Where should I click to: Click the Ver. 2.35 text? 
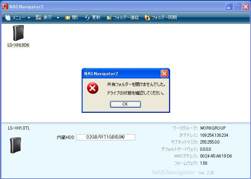(x=206, y=173)
